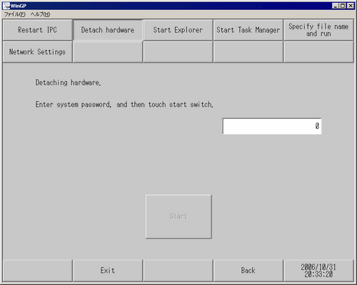The image size is (357, 285).
Task: Launch Start Explorer
Action: pos(178,30)
